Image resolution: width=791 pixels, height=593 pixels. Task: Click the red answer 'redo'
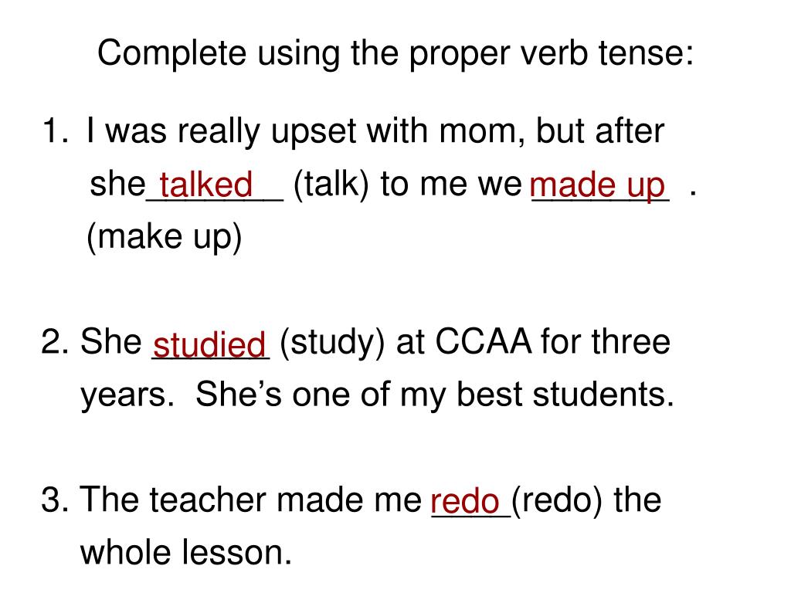click(464, 501)
